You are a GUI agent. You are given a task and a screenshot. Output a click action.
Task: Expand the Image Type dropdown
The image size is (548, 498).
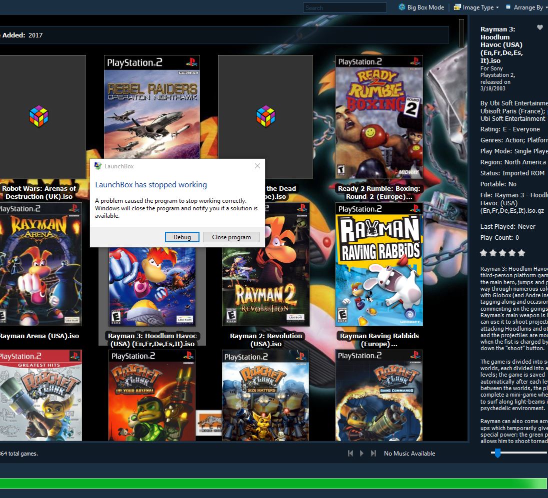click(x=476, y=7)
